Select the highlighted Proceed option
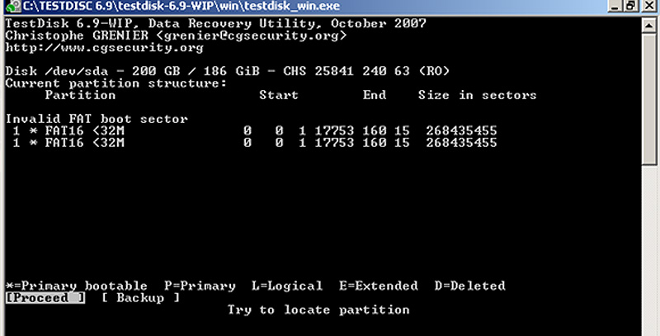Viewport: 660px width, 336px height. pos(45,298)
